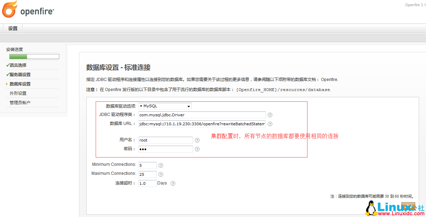Open help for 密码 field
Viewport: 426px width, 217px height.
(197, 149)
